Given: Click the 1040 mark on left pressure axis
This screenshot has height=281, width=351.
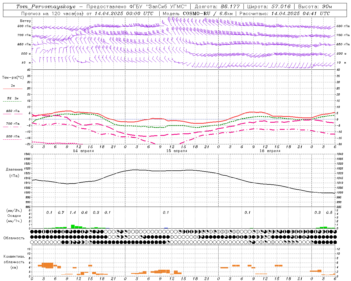Looking at the screenshot, I should point(27,154).
